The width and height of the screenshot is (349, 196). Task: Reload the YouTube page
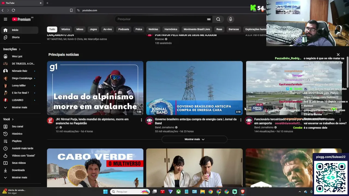pyautogui.click(x=13, y=10)
